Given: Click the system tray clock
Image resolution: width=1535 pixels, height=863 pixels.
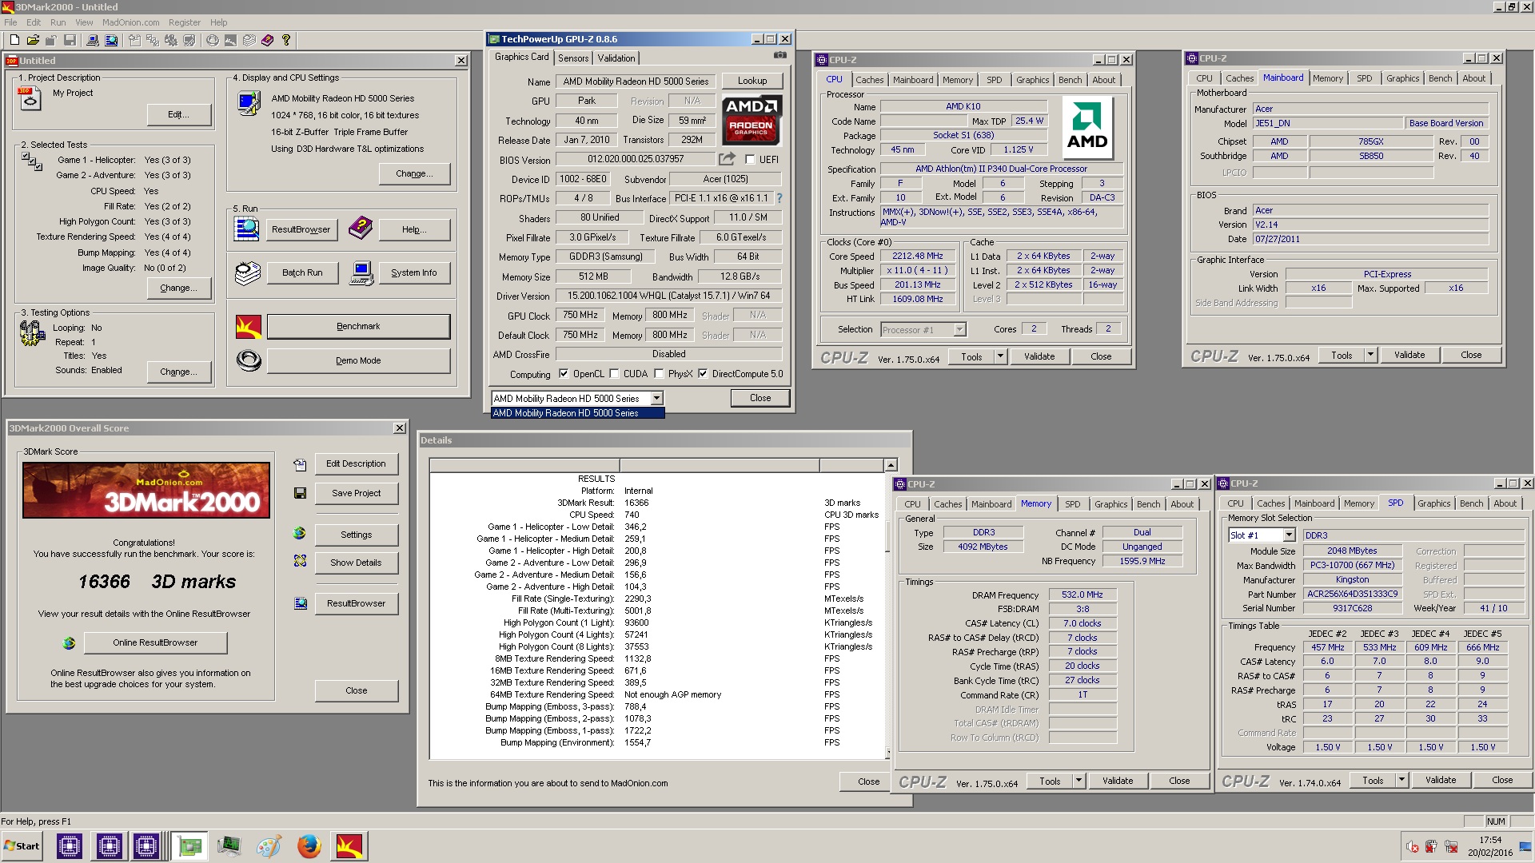Looking at the screenshot, I should (1489, 846).
